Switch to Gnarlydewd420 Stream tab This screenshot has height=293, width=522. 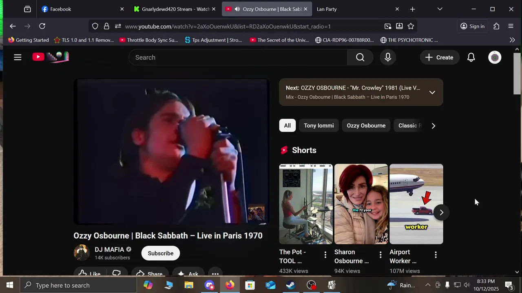pos(175,9)
